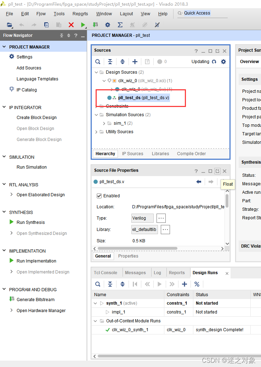The image size is (261, 367).
Task: Collapse Design Sources tree node
Action: click(96, 72)
